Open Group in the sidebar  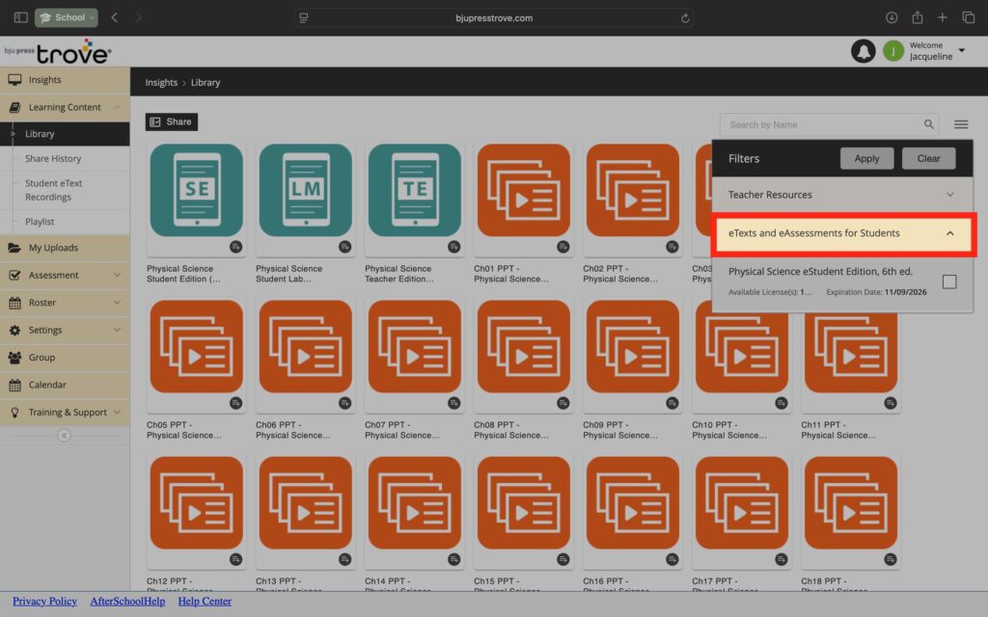[x=65, y=357]
